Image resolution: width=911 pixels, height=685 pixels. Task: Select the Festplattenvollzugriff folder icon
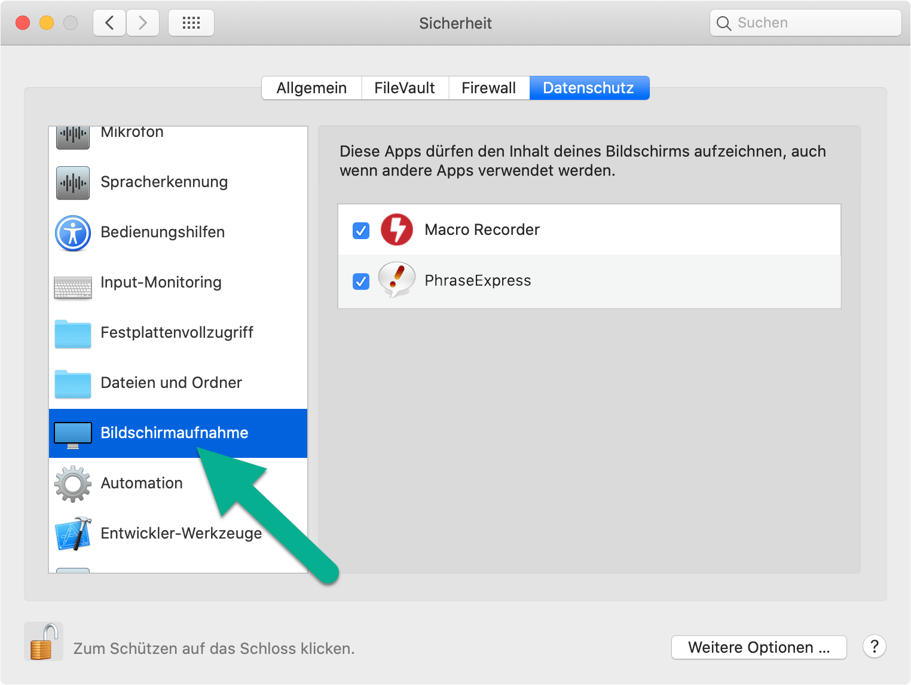pos(73,334)
